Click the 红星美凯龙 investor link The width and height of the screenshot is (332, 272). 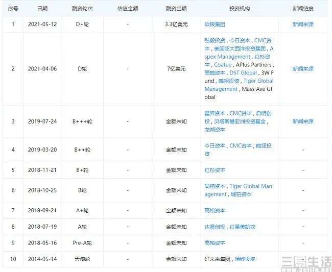point(243,227)
